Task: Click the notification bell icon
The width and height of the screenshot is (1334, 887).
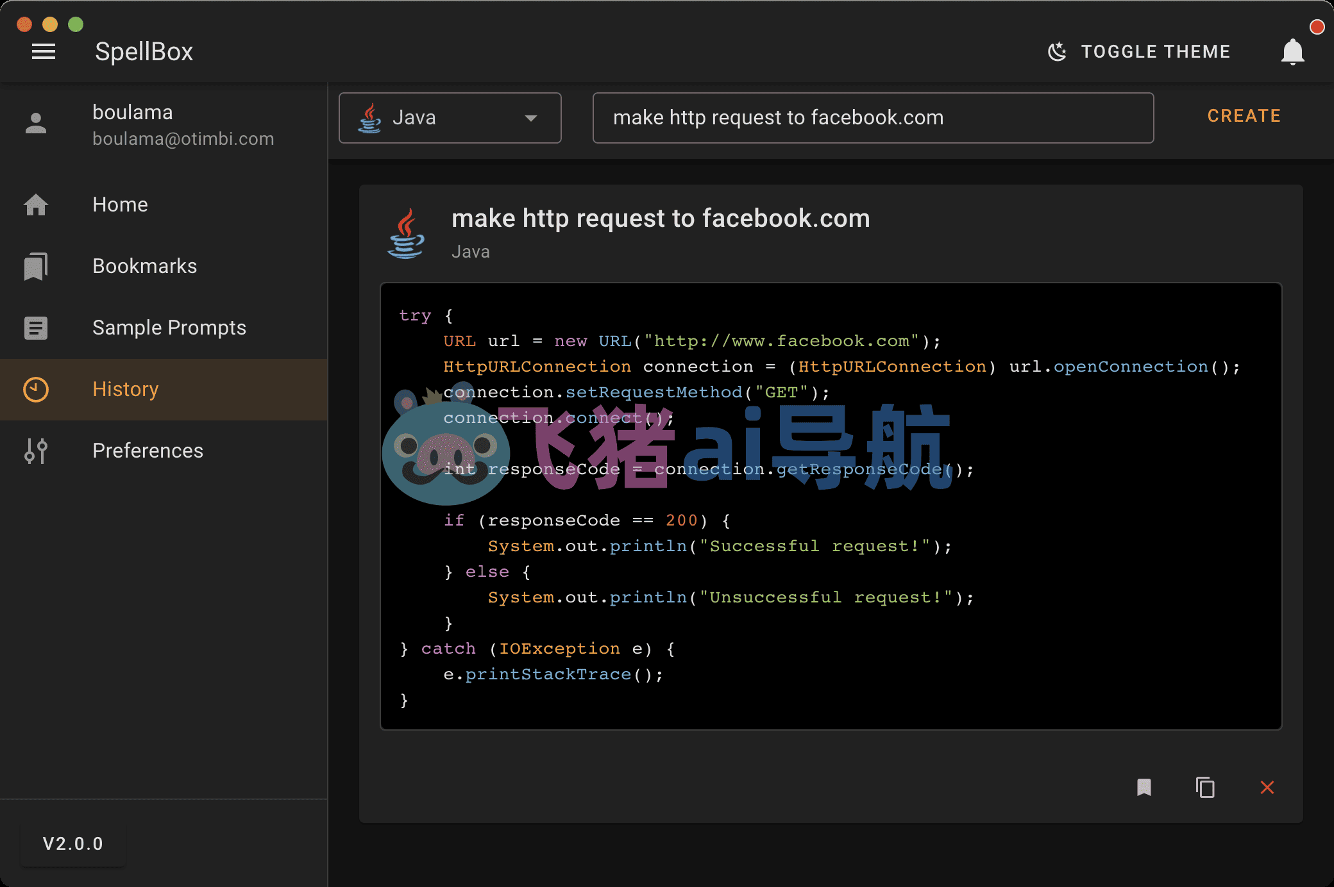Action: coord(1292,51)
